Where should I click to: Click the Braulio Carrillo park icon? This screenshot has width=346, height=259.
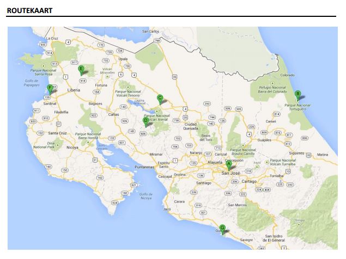coord(243,145)
